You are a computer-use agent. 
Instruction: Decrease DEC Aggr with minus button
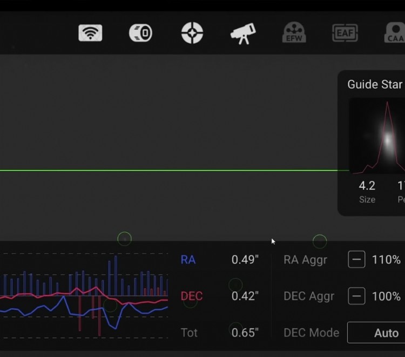(x=356, y=296)
